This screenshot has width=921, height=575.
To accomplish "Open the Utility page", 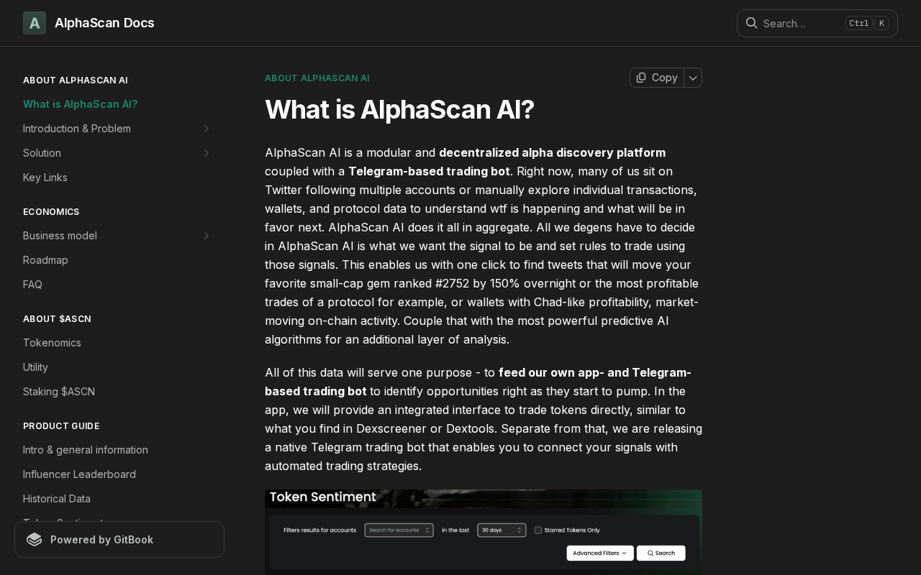I will [x=35, y=367].
